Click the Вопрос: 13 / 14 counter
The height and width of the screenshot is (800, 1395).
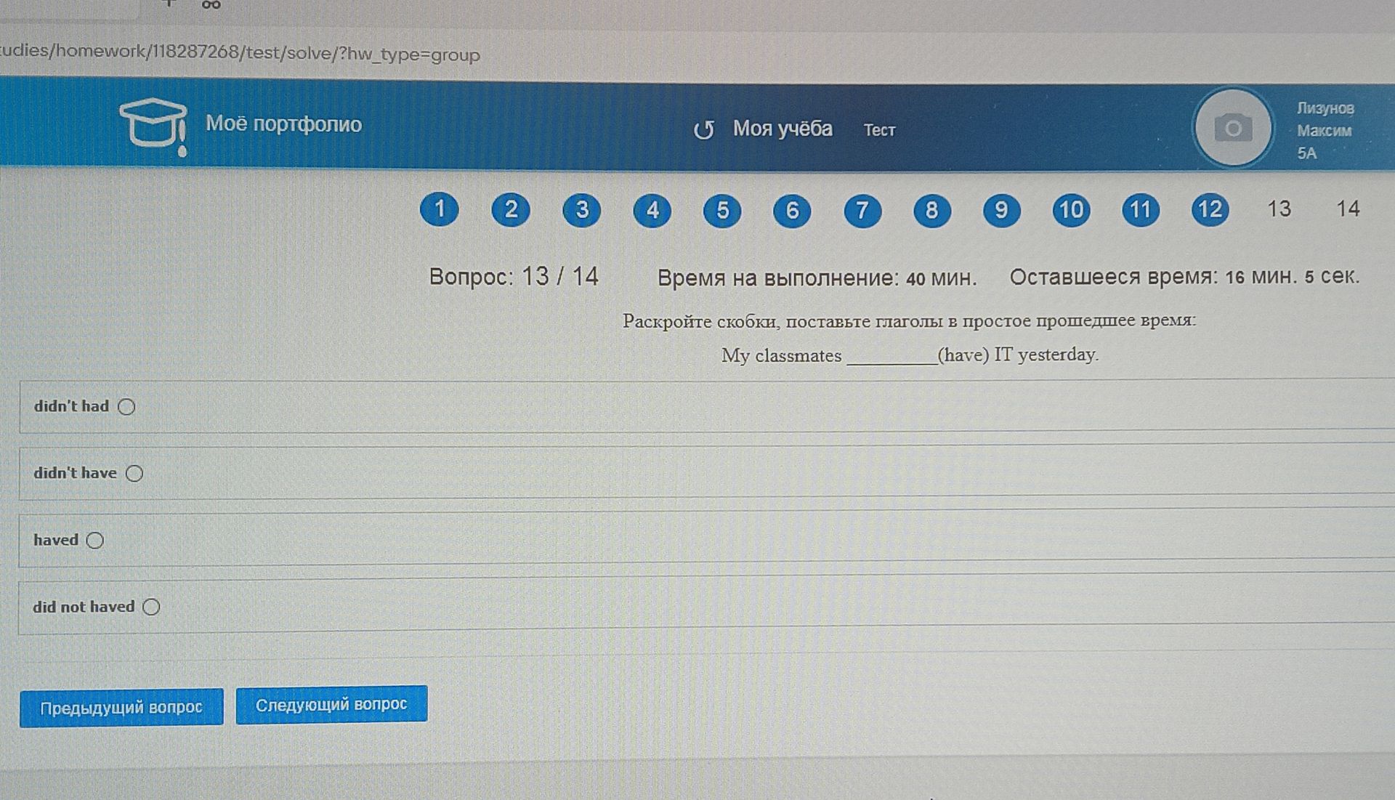(x=514, y=277)
